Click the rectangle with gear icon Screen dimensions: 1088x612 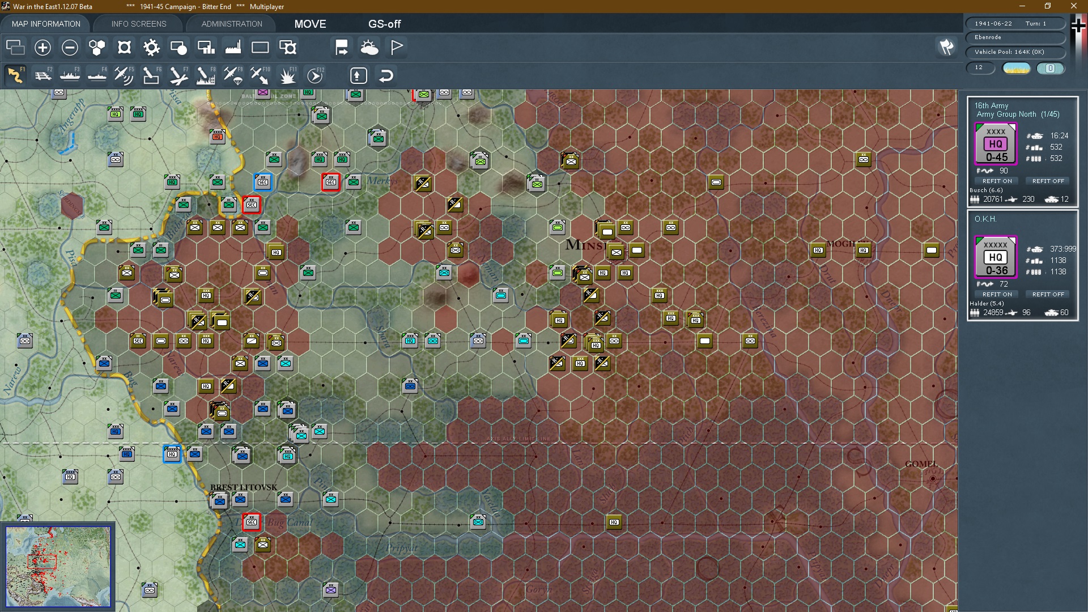click(288, 47)
